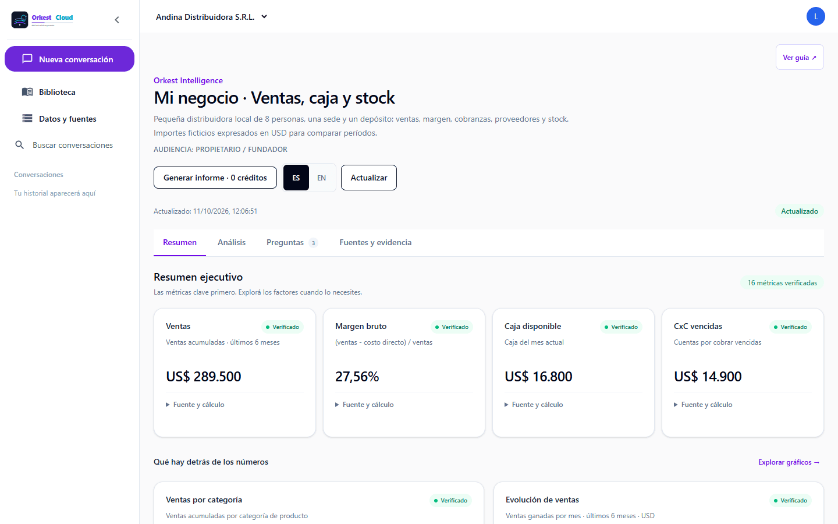This screenshot has height=524, width=838.
Task: Click the US$ 16.800 cash value
Action: coord(538,377)
